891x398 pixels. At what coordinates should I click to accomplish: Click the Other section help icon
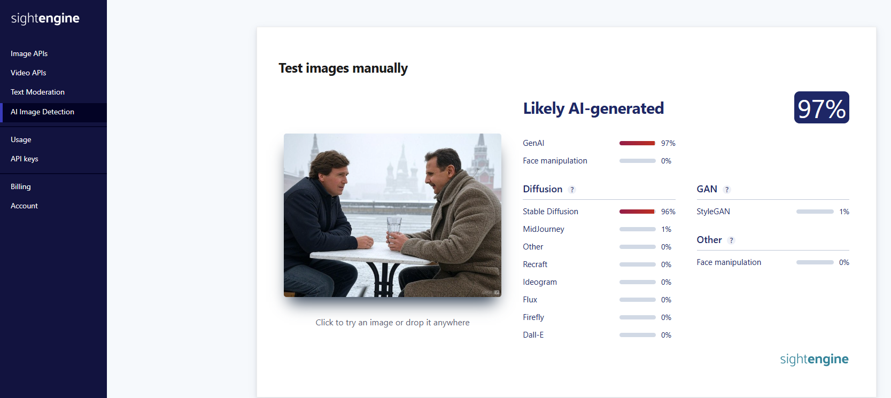(731, 240)
